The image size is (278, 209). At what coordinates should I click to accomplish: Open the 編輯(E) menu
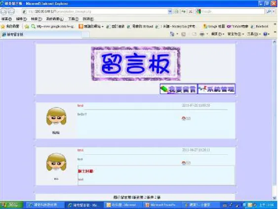pos(21,19)
